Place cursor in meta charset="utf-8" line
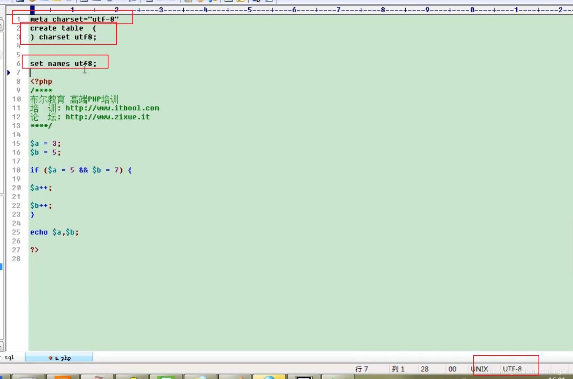 click(x=74, y=19)
